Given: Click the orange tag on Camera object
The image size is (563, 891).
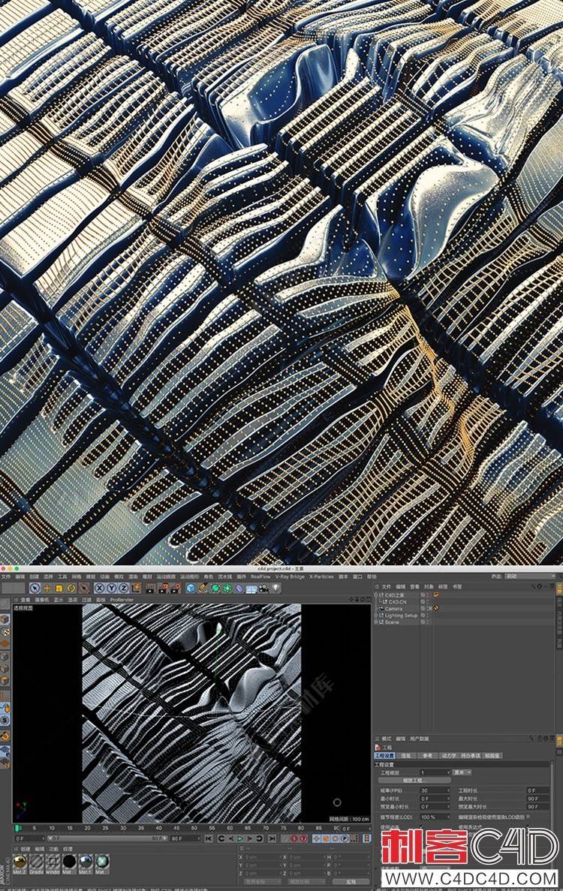Looking at the screenshot, I should [436, 609].
